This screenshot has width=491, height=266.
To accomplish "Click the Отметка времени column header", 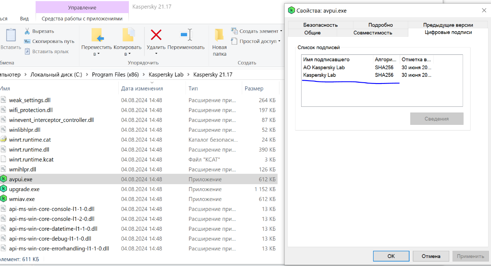I will (417, 59).
